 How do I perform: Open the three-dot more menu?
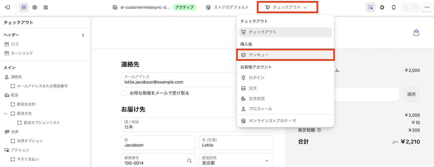click(x=427, y=7)
